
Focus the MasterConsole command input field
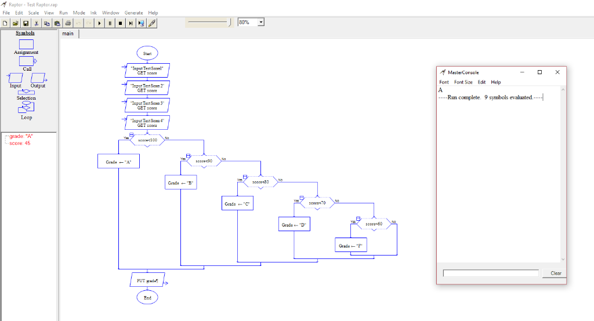(x=491, y=273)
